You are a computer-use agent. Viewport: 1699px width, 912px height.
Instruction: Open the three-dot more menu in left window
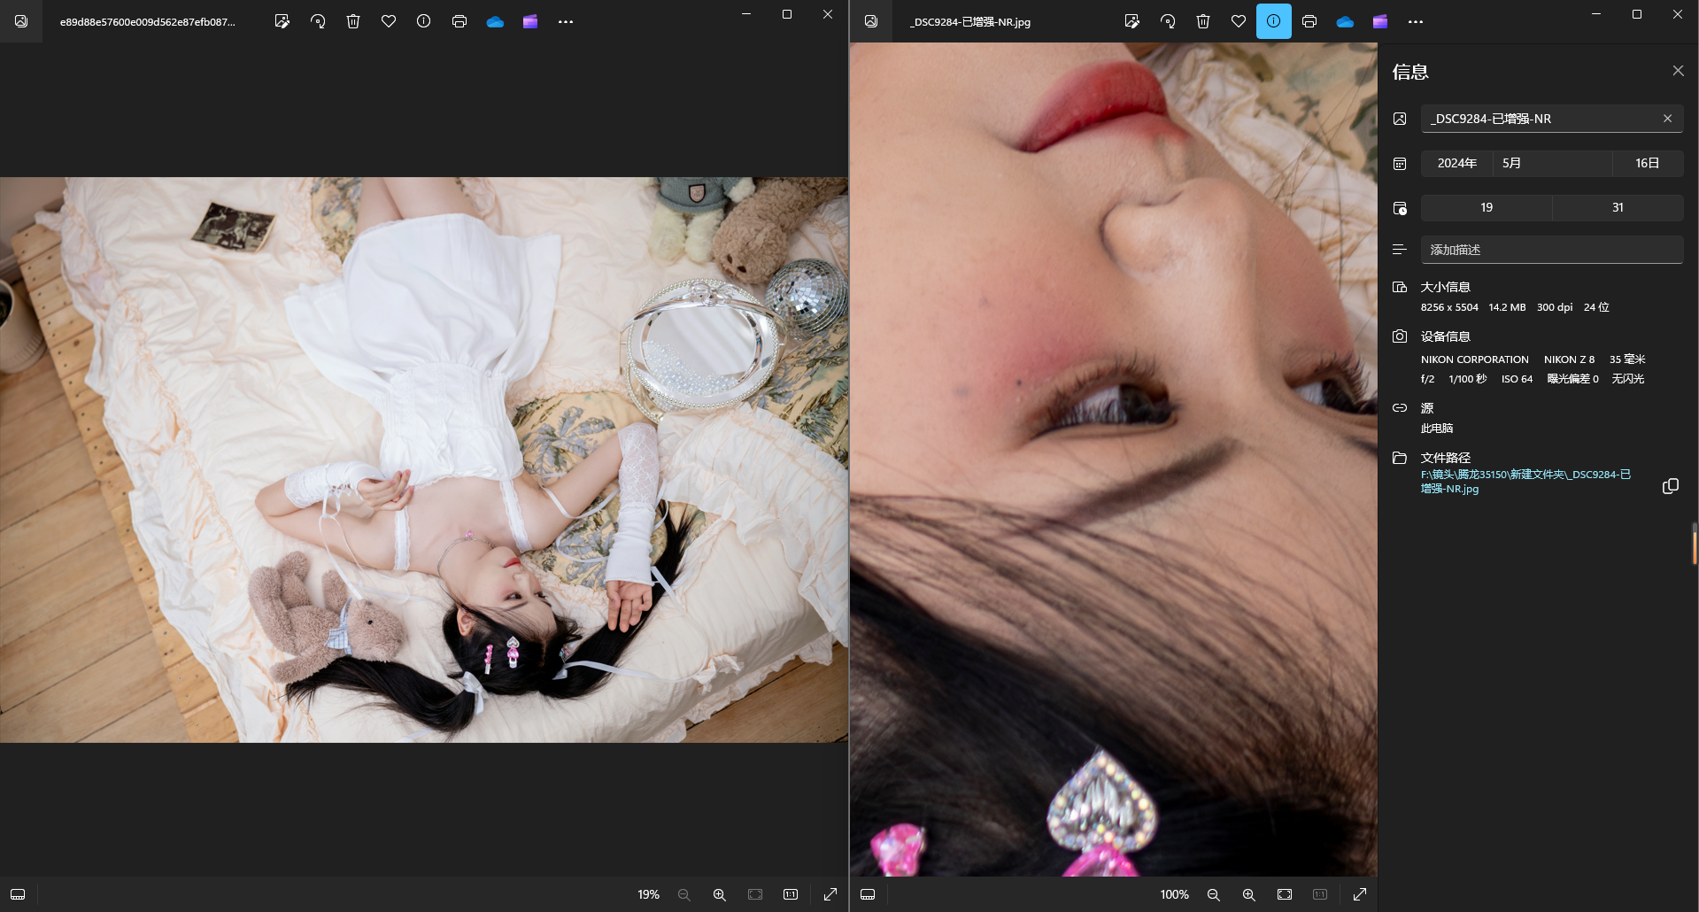point(566,21)
